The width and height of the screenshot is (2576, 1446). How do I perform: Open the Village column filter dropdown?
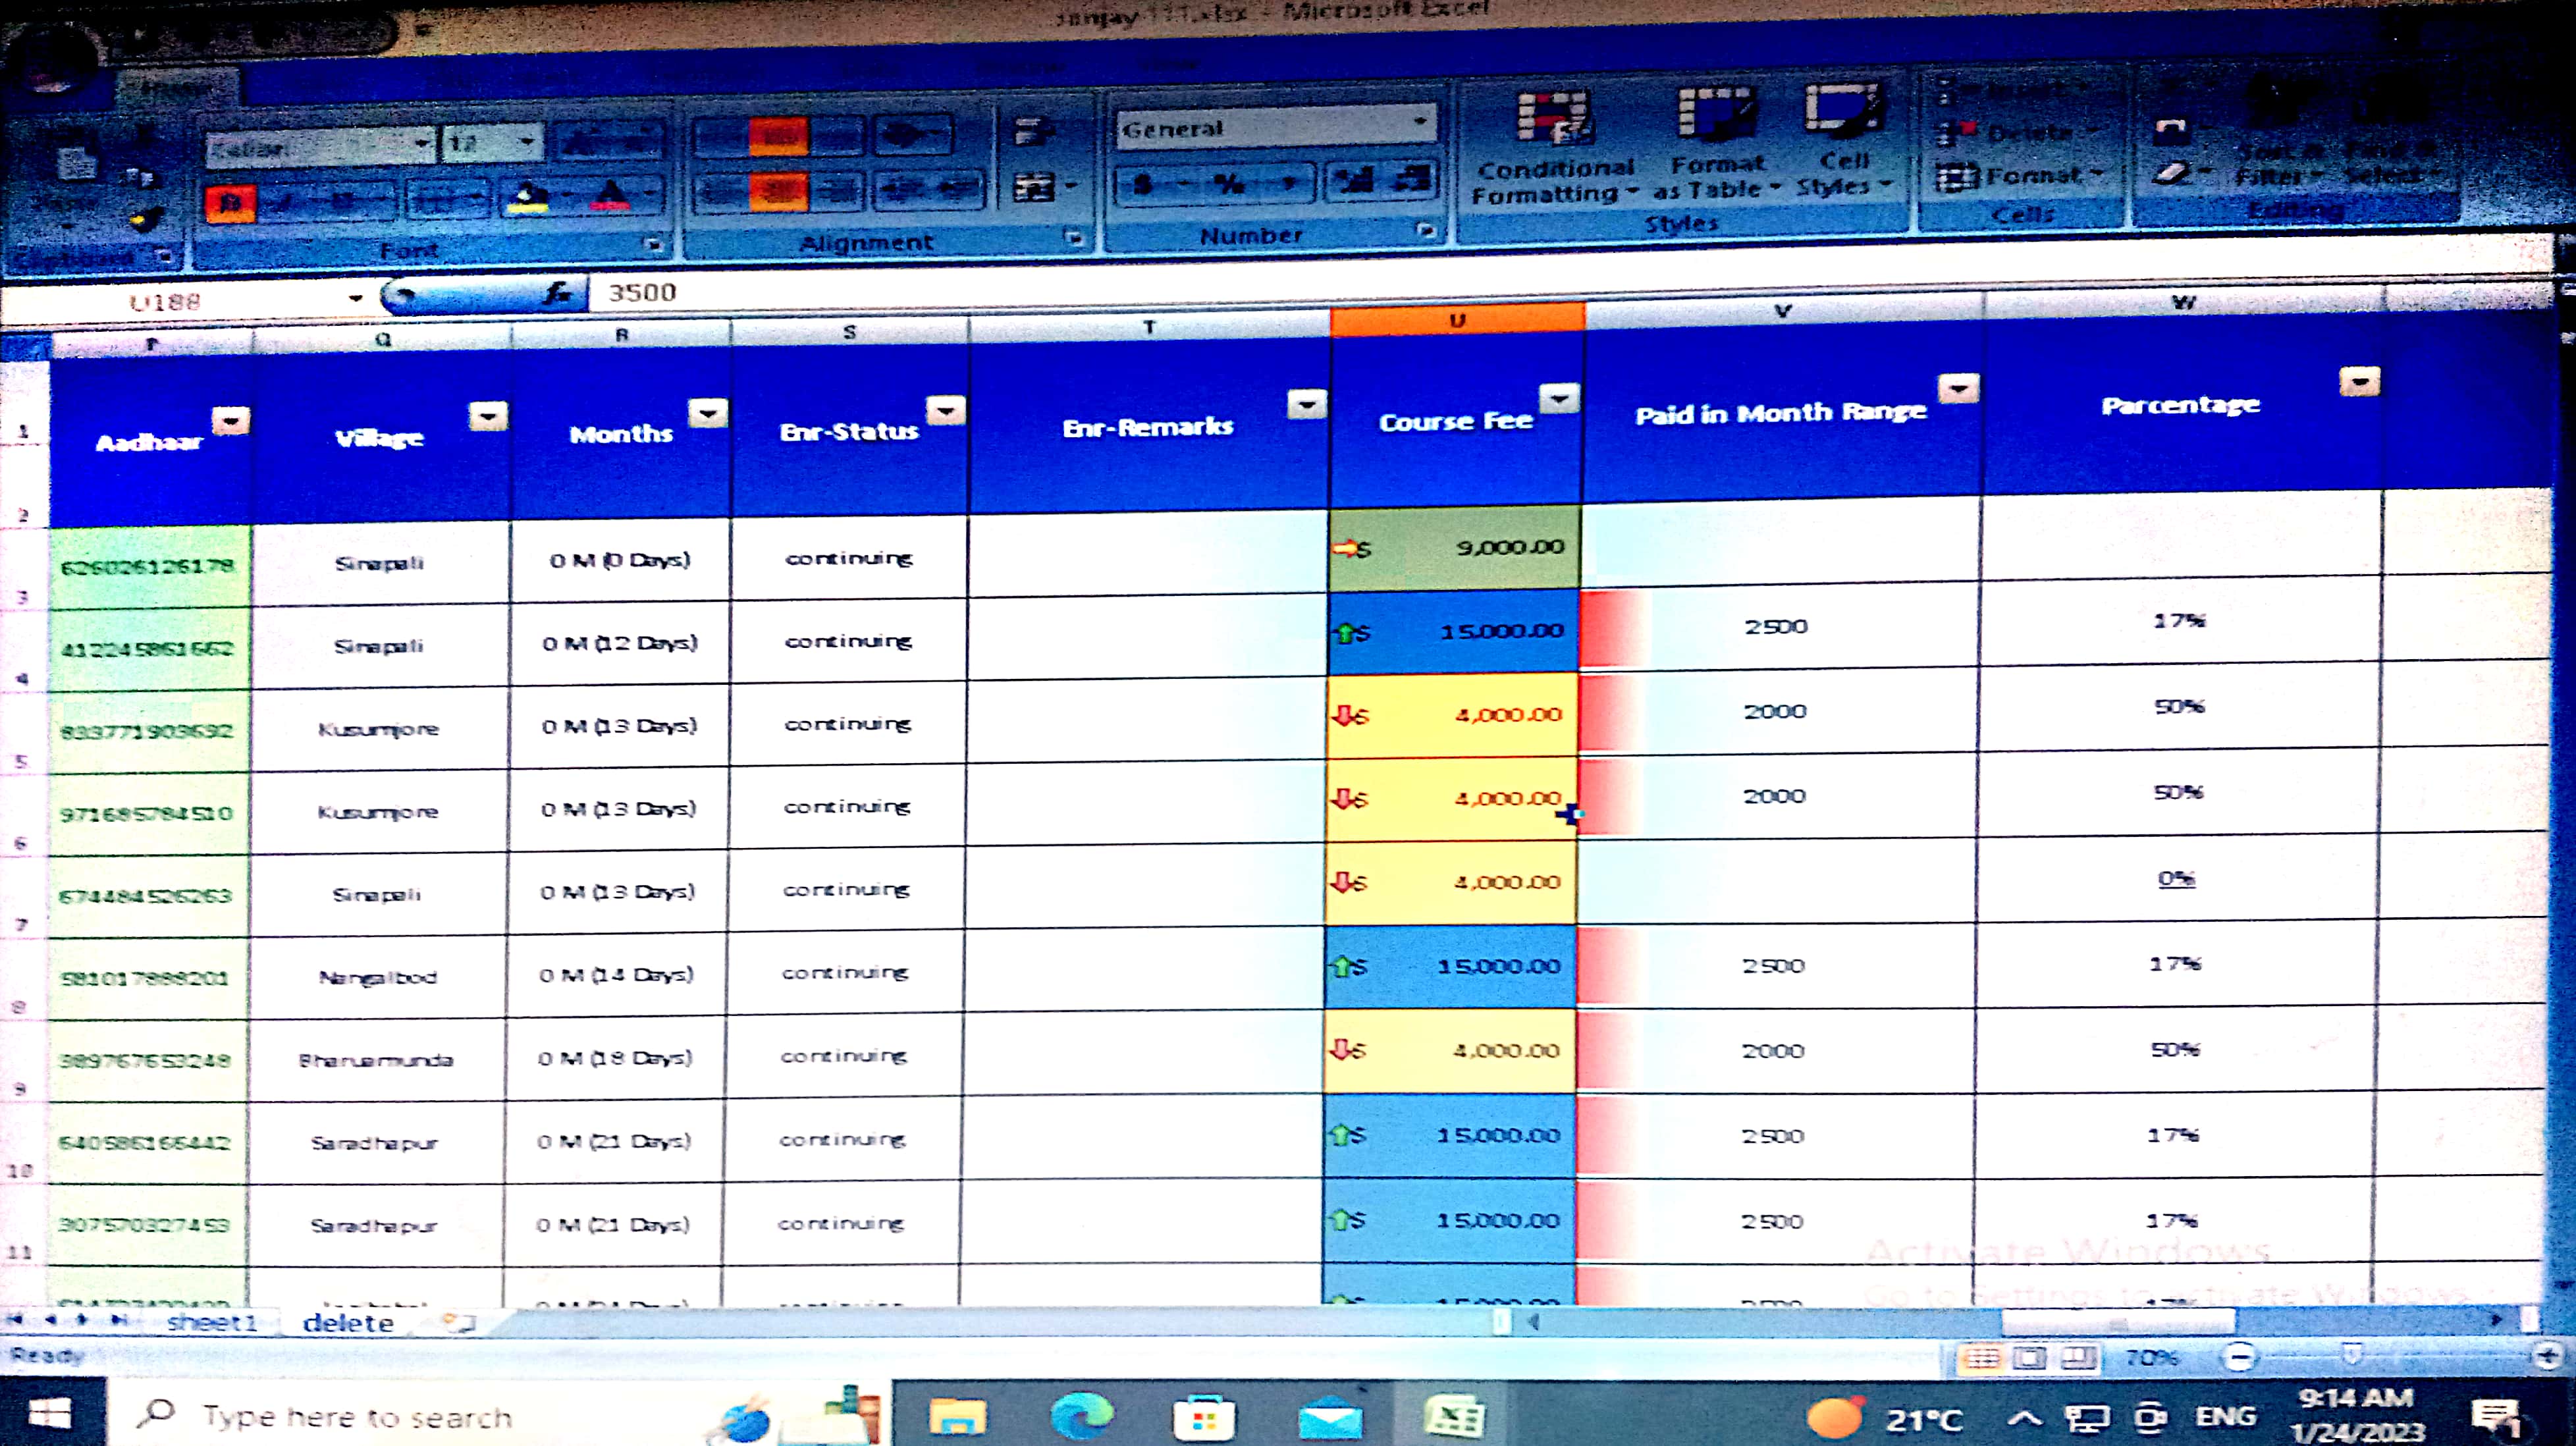pyautogui.click(x=488, y=415)
